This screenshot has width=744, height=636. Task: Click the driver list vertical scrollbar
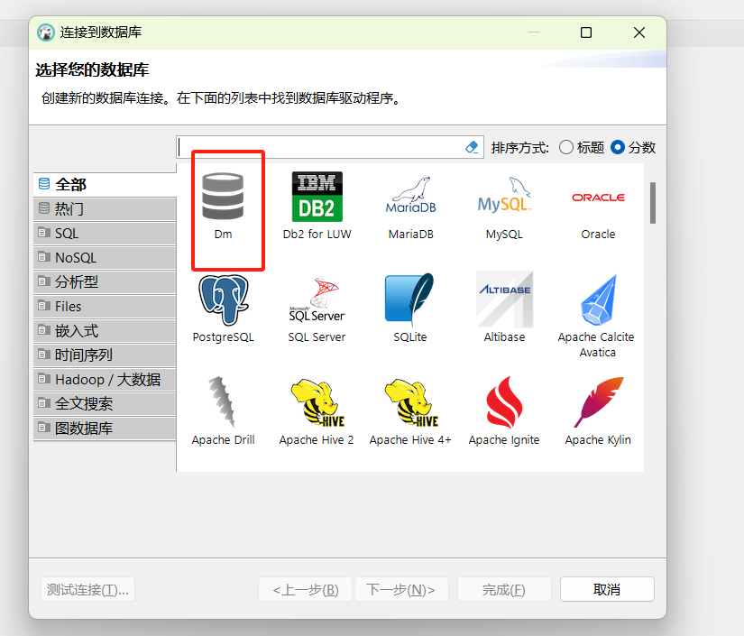point(653,203)
